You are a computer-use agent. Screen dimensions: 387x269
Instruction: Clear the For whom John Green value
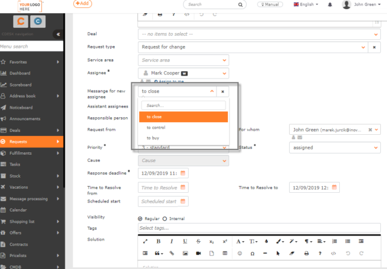tap(370, 129)
